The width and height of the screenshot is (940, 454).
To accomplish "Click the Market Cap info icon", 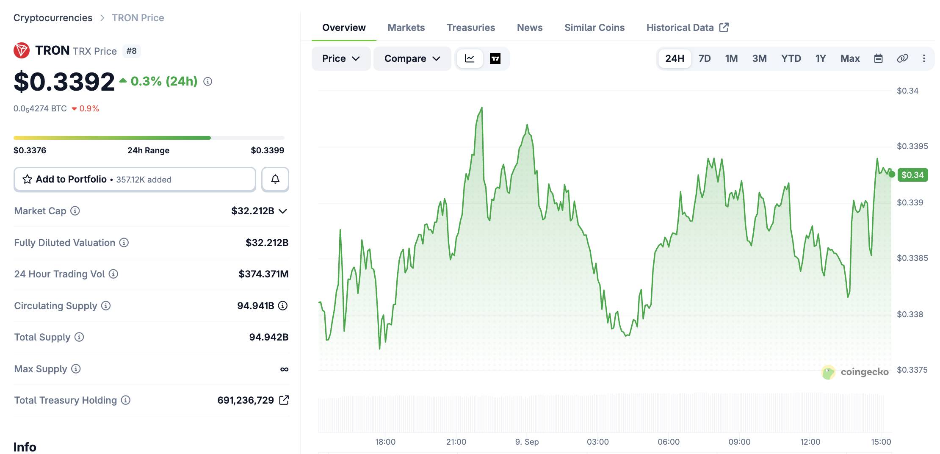I will [75, 210].
